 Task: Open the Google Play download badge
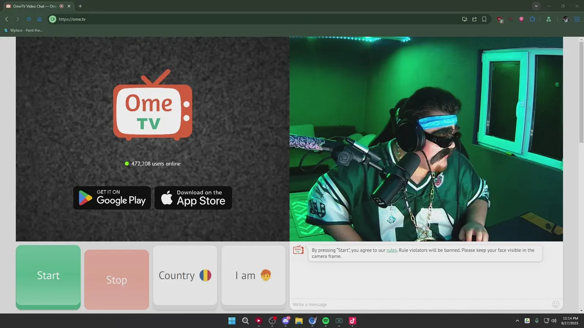(112, 198)
